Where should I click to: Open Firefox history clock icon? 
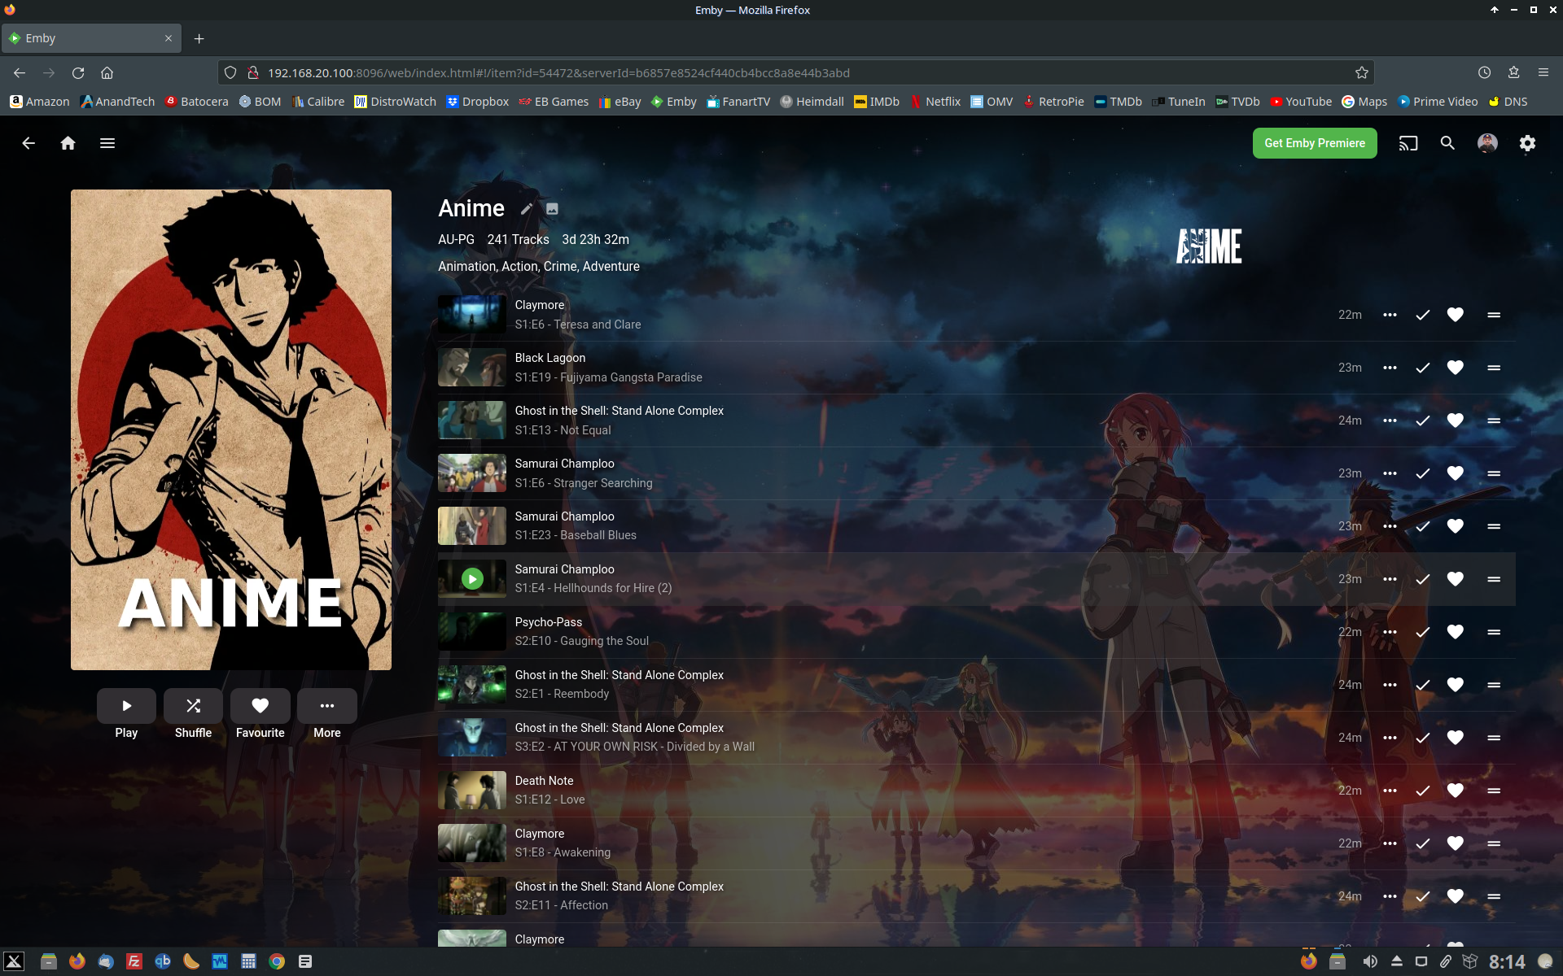1485,72
